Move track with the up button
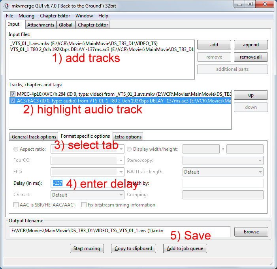 pos(251,95)
